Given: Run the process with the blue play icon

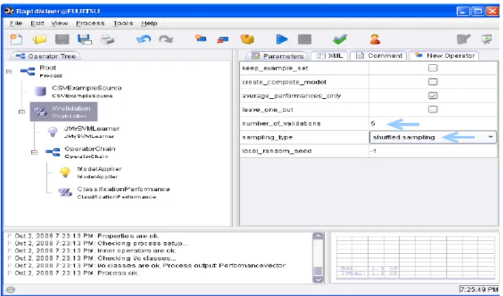Looking at the screenshot, I should click(x=281, y=39).
